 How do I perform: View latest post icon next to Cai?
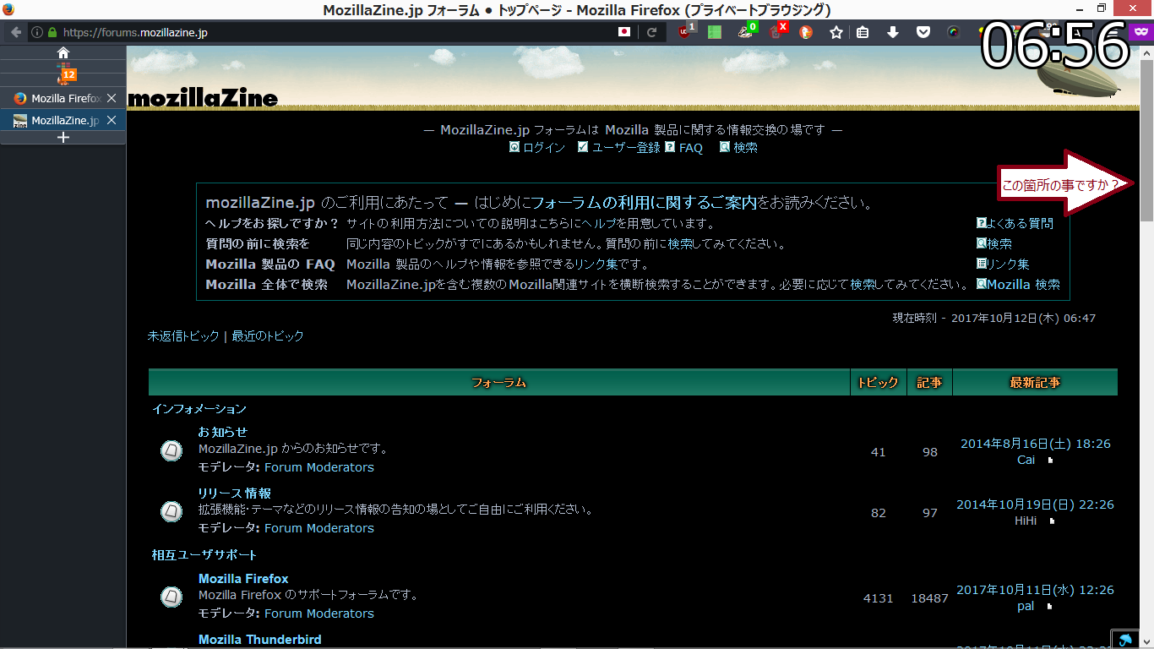click(1051, 461)
